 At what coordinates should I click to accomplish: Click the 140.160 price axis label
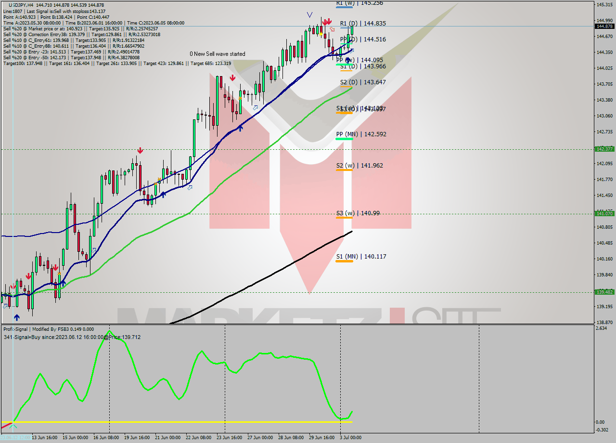(x=604, y=259)
